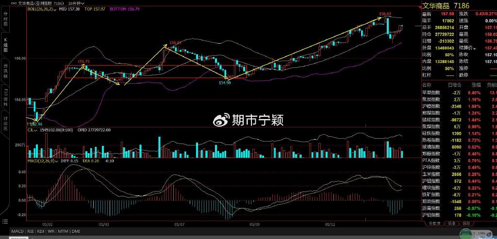Select the 苹果指数 row

459,93
